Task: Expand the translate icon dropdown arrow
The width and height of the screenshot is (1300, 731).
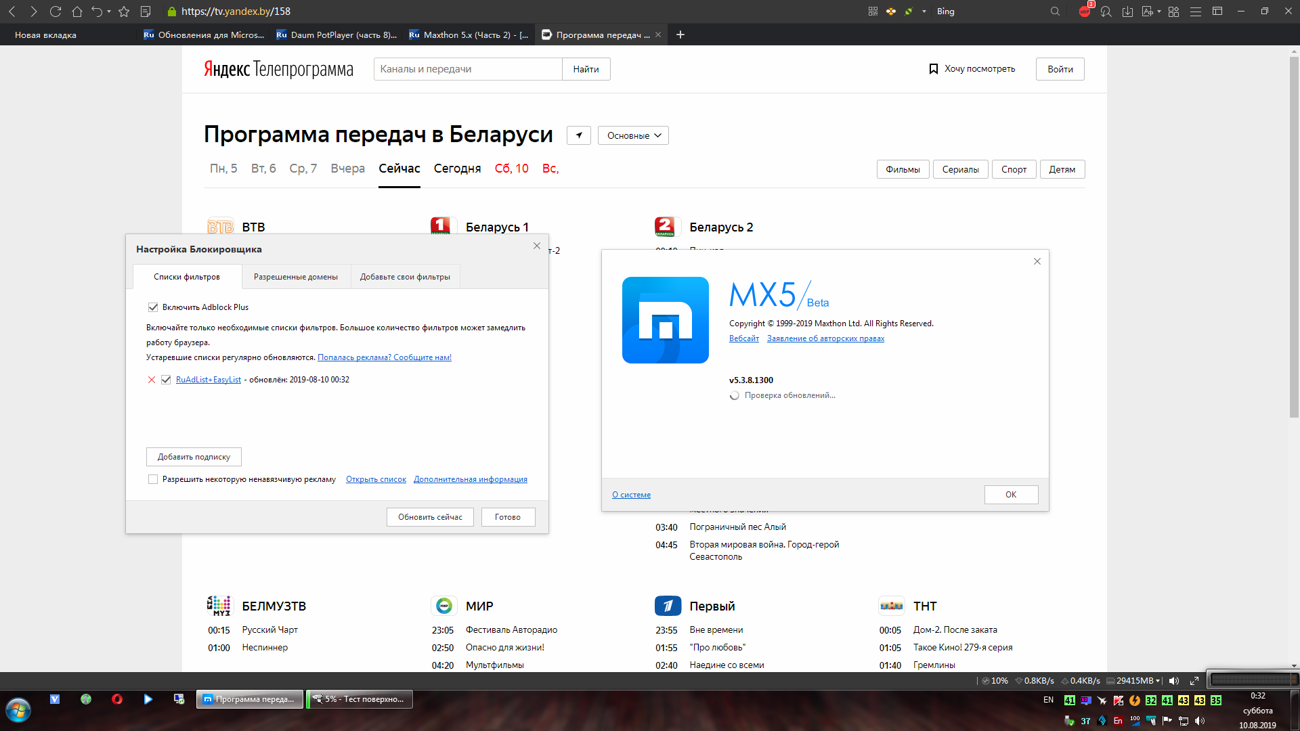Action: coord(1159,12)
